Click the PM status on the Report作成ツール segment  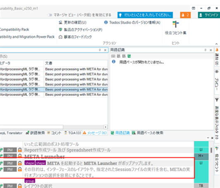pos(10,150)
